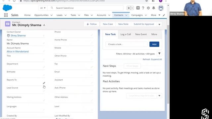The width and height of the screenshot is (212, 119).
Task: Click the page vertical scrollbar
Action: point(168,64)
